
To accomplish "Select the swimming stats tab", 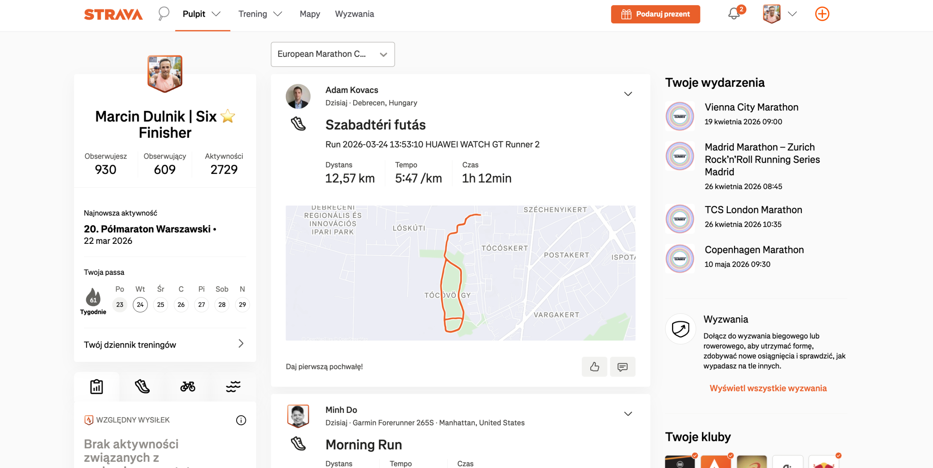I will (233, 386).
